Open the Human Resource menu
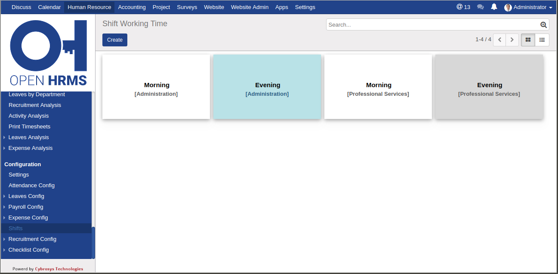The image size is (558, 274). point(89,7)
